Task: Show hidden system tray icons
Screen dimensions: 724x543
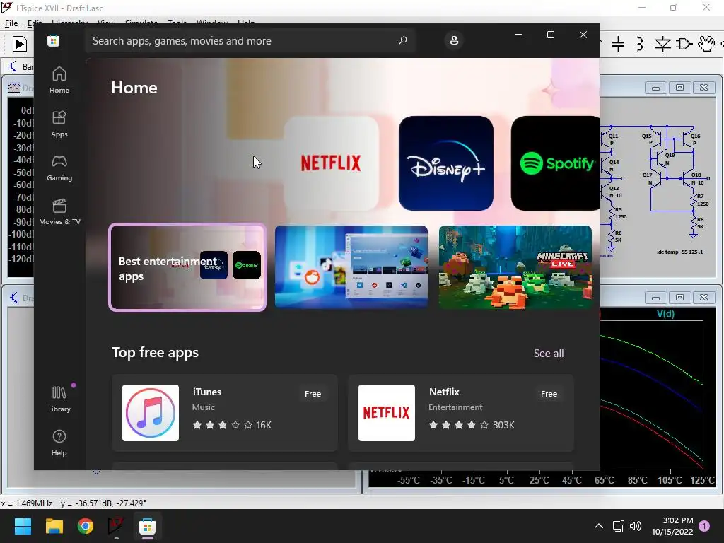Action: (599, 526)
